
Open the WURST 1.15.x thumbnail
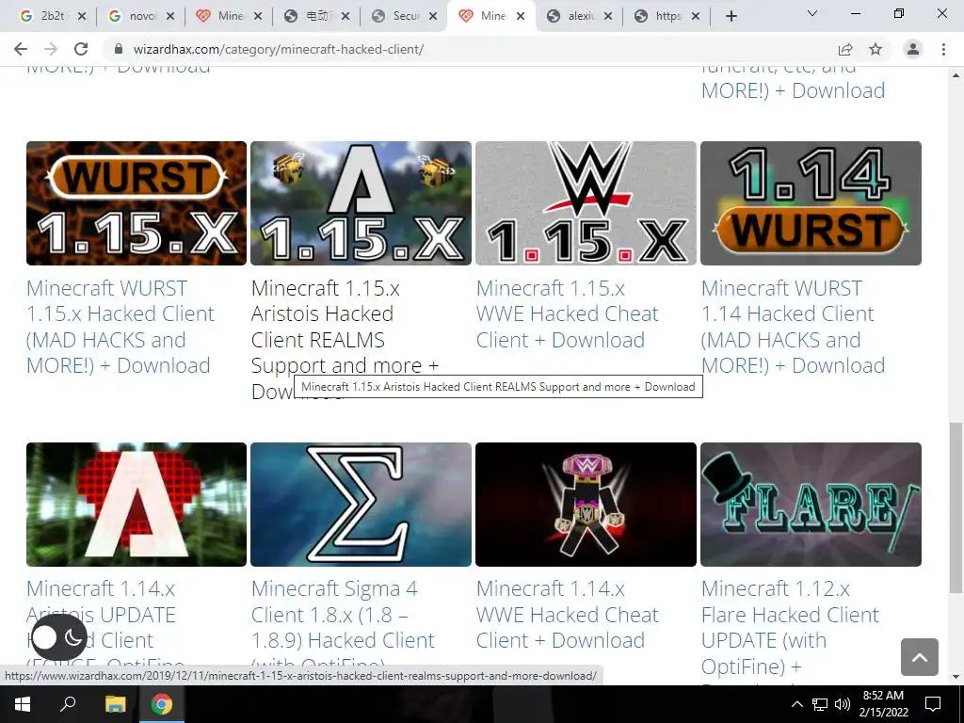tap(137, 203)
